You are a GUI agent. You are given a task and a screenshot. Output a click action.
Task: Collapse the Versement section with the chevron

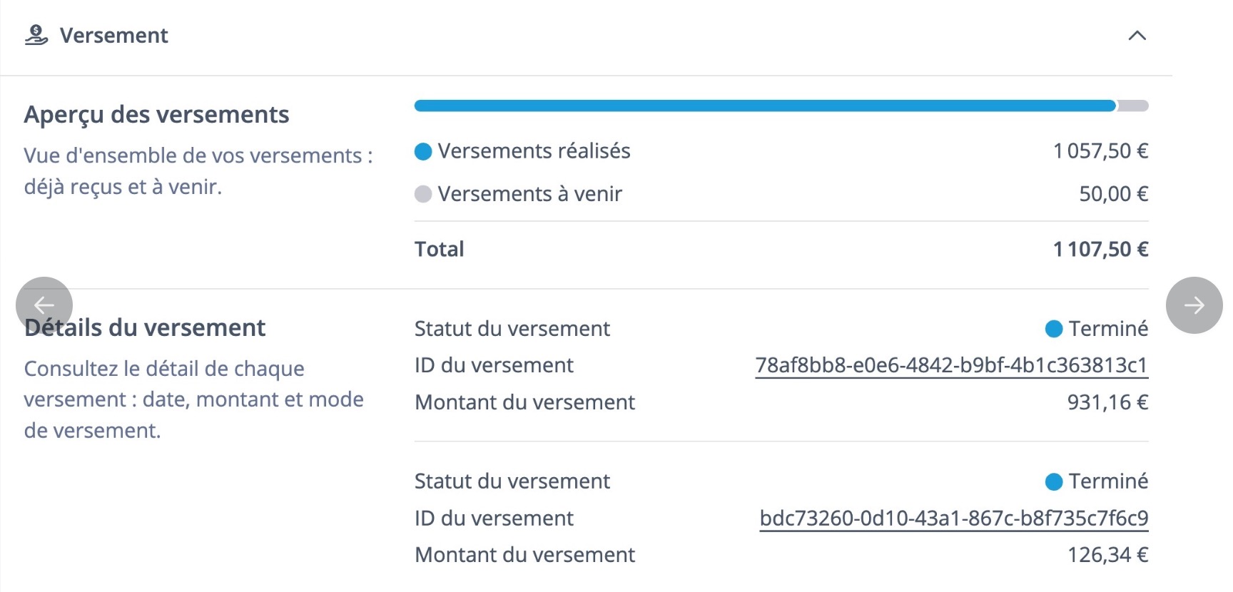(x=1139, y=35)
